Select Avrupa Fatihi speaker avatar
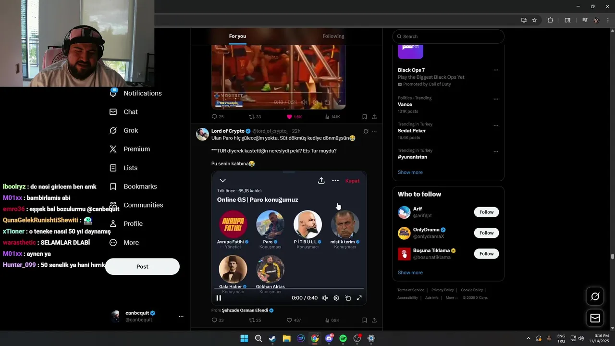 (233, 224)
